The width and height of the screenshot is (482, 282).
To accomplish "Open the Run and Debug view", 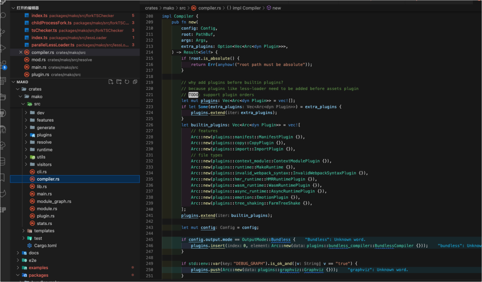I will (x=3, y=48).
